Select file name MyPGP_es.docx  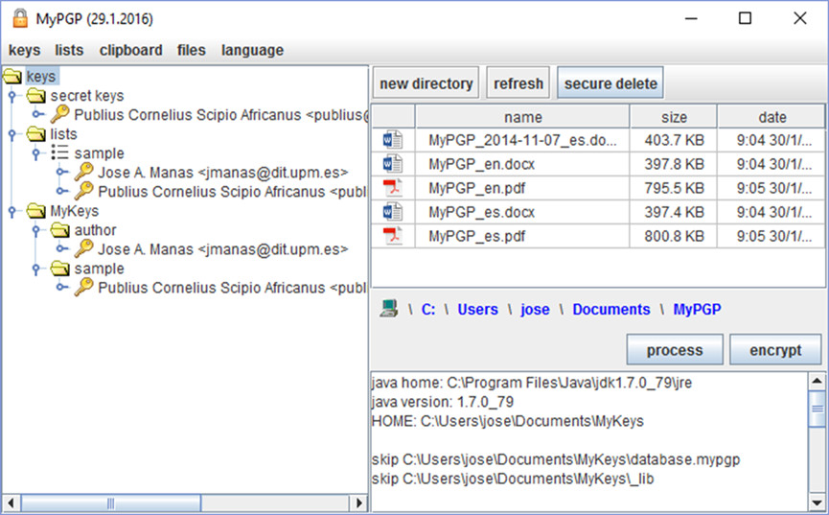coord(482,212)
